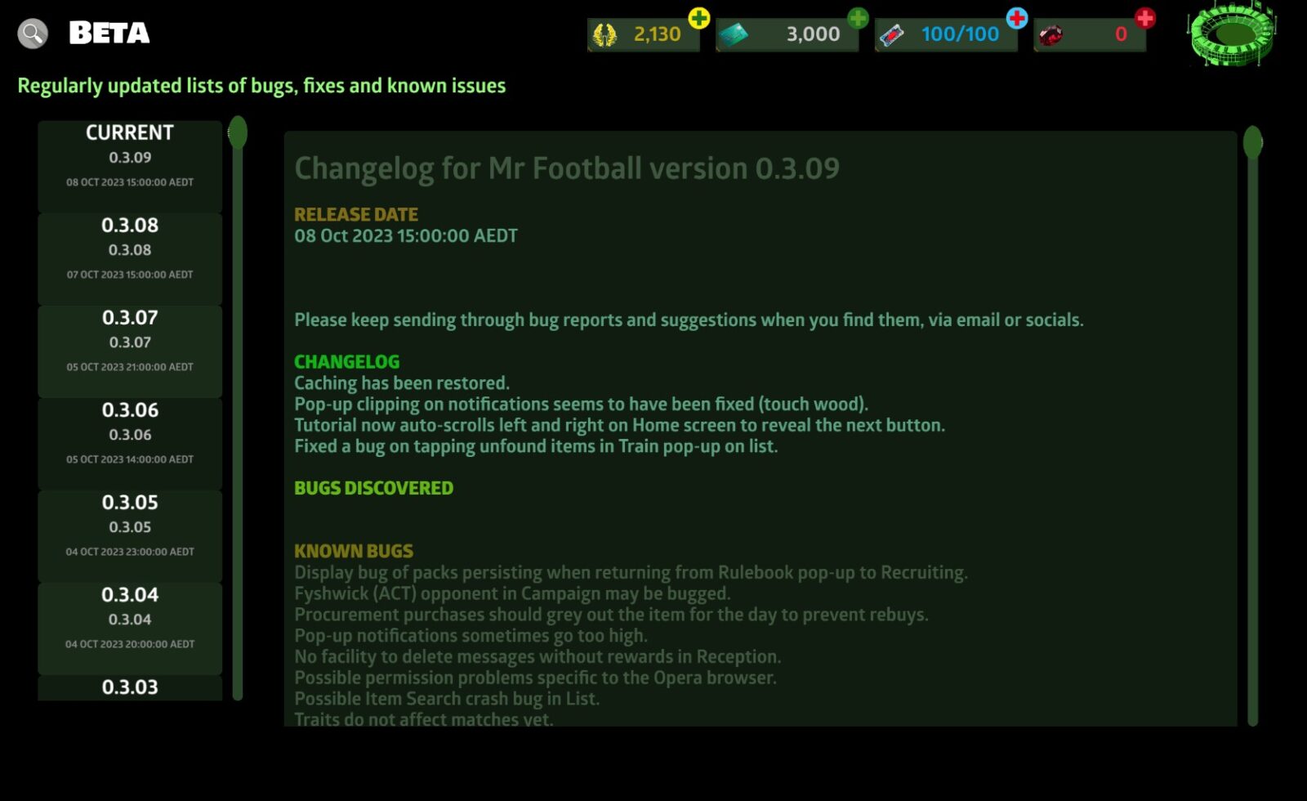Click the ticket energy icon
The width and height of the screenshot is (1307, 801).
tap(892, 35)
